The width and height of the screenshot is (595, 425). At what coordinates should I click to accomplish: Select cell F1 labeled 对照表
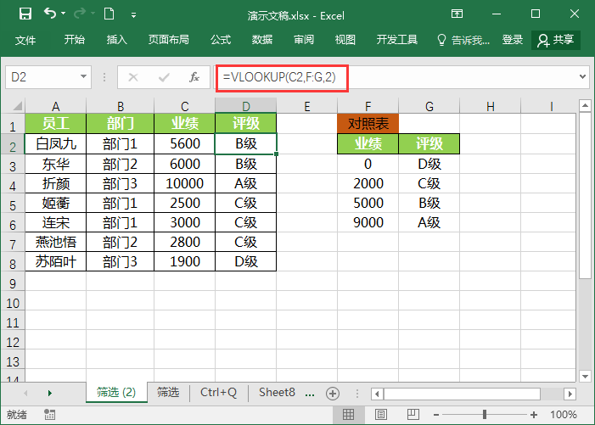point(368,124)
